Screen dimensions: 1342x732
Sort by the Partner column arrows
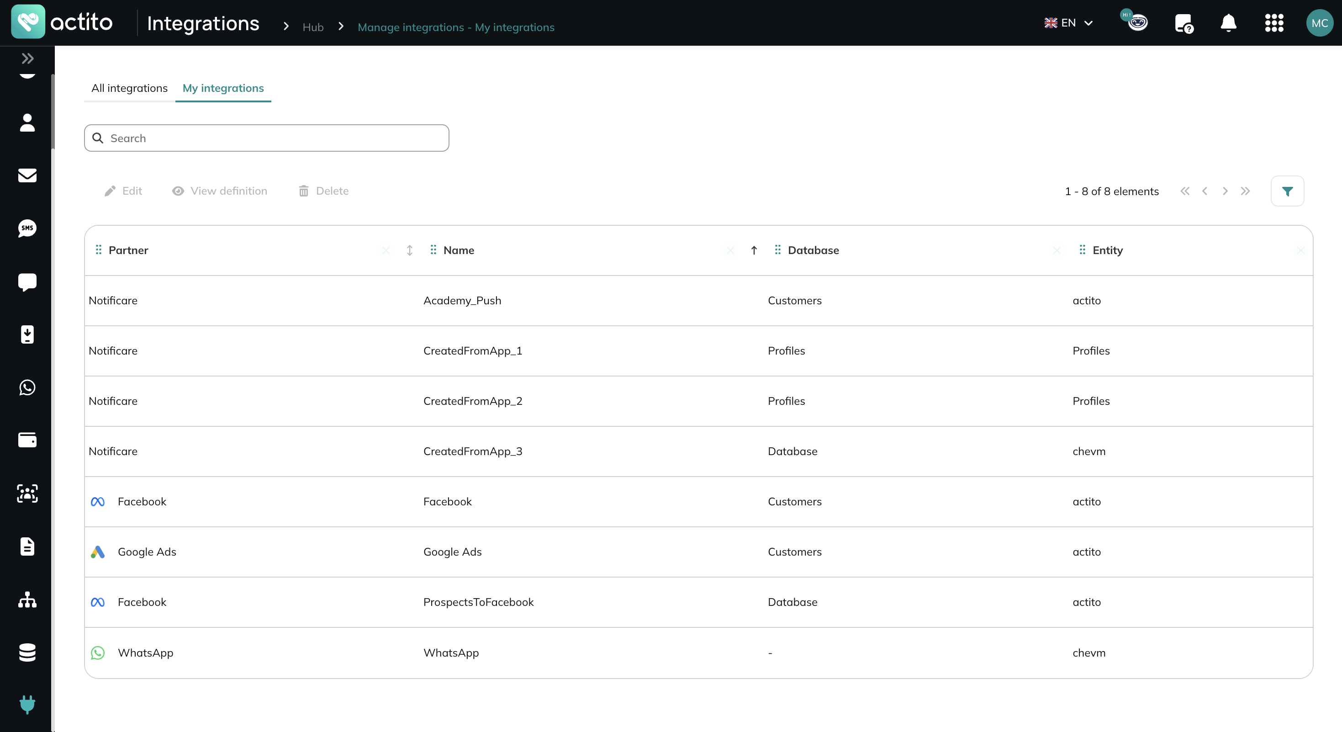click(x=409, y=250)
